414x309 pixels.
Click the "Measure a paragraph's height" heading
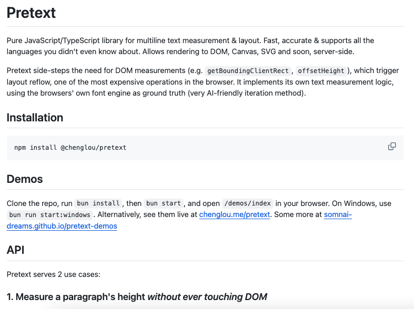click(137, 297)
